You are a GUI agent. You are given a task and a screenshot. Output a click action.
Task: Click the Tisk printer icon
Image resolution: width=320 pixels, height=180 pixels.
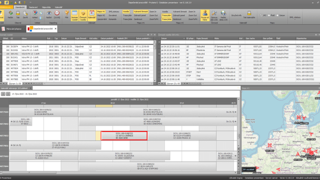pos(18,15)
